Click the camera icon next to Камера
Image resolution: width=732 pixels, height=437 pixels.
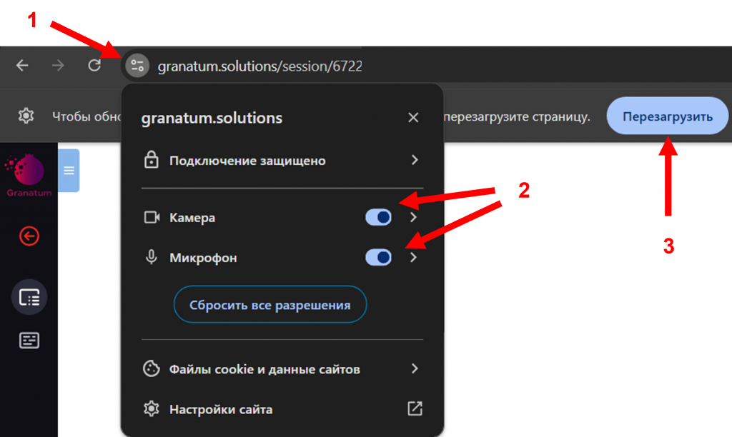[x=152, y=217]
